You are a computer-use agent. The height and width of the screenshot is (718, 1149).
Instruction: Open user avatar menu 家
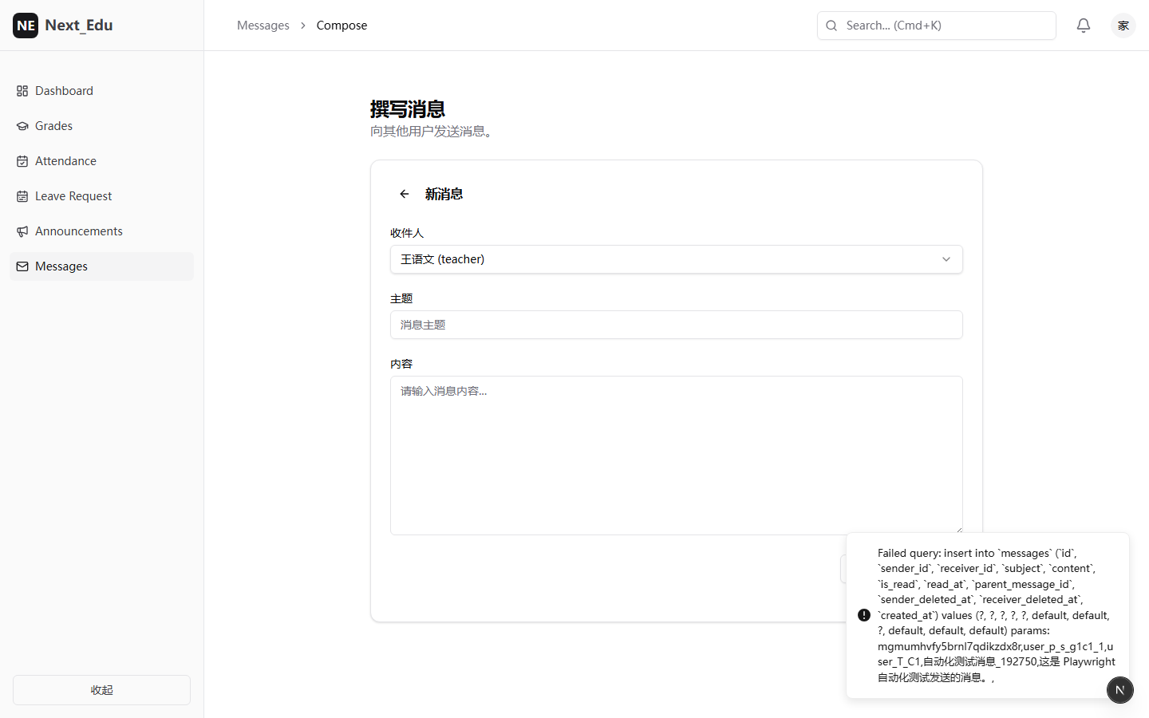pos(1123,26)
